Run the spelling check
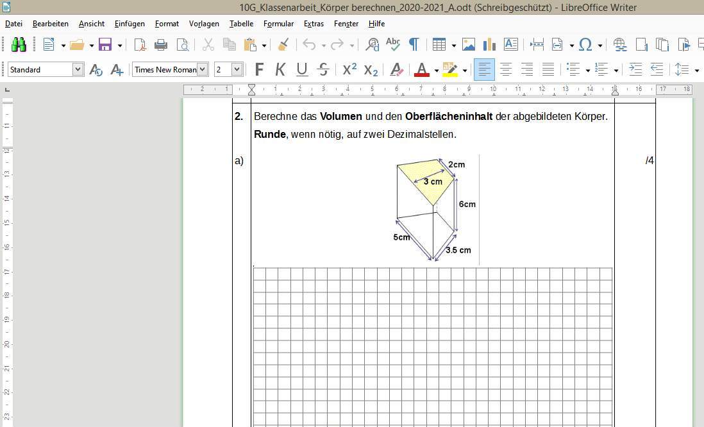Viewport: 704px width, 427px height. point(393,44)
